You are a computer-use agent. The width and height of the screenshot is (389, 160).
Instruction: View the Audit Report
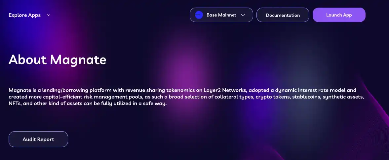[38, 139]
